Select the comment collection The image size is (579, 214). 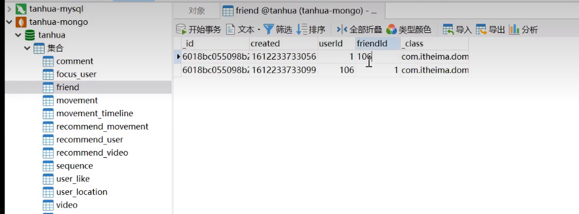tap(75, 61)
